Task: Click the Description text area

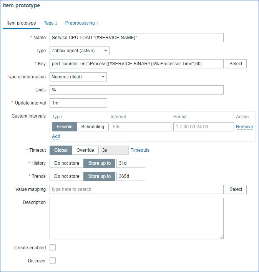Action: coord(136,219)
